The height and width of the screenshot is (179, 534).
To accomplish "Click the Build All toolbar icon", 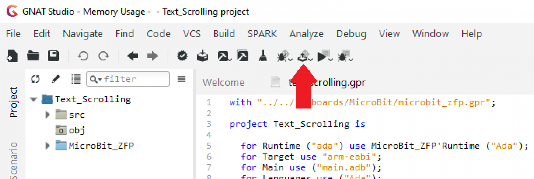I will (x=202, y=56).
